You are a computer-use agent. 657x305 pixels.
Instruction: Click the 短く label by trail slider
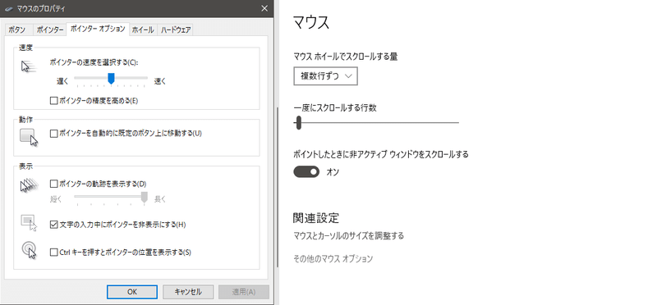[56, 199]
